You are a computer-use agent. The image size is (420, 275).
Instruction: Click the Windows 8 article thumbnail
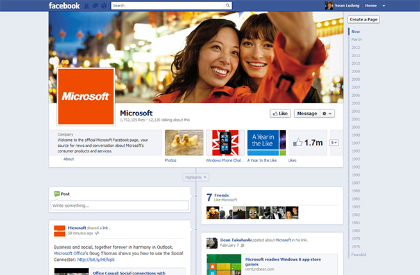point(224,265)
